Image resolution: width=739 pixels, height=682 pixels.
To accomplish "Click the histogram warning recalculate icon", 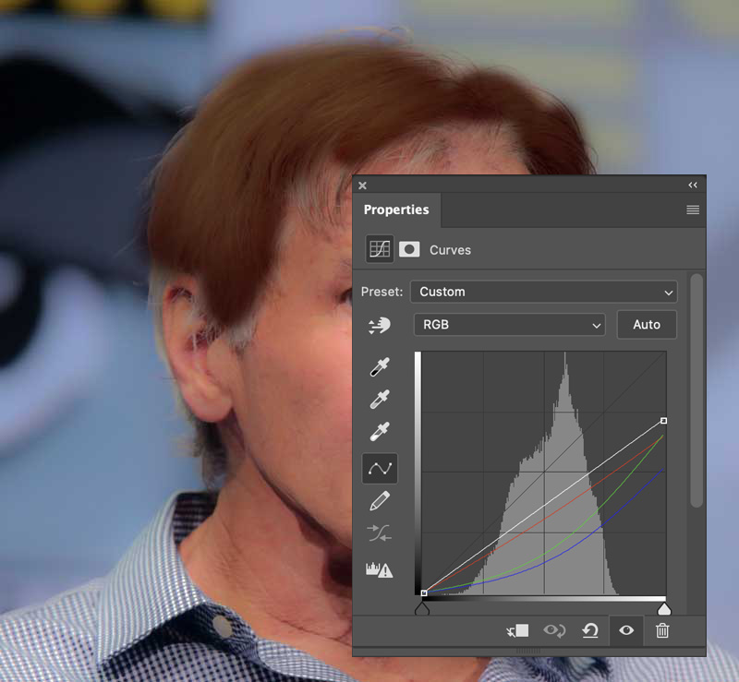I will (x=380, y=569).
